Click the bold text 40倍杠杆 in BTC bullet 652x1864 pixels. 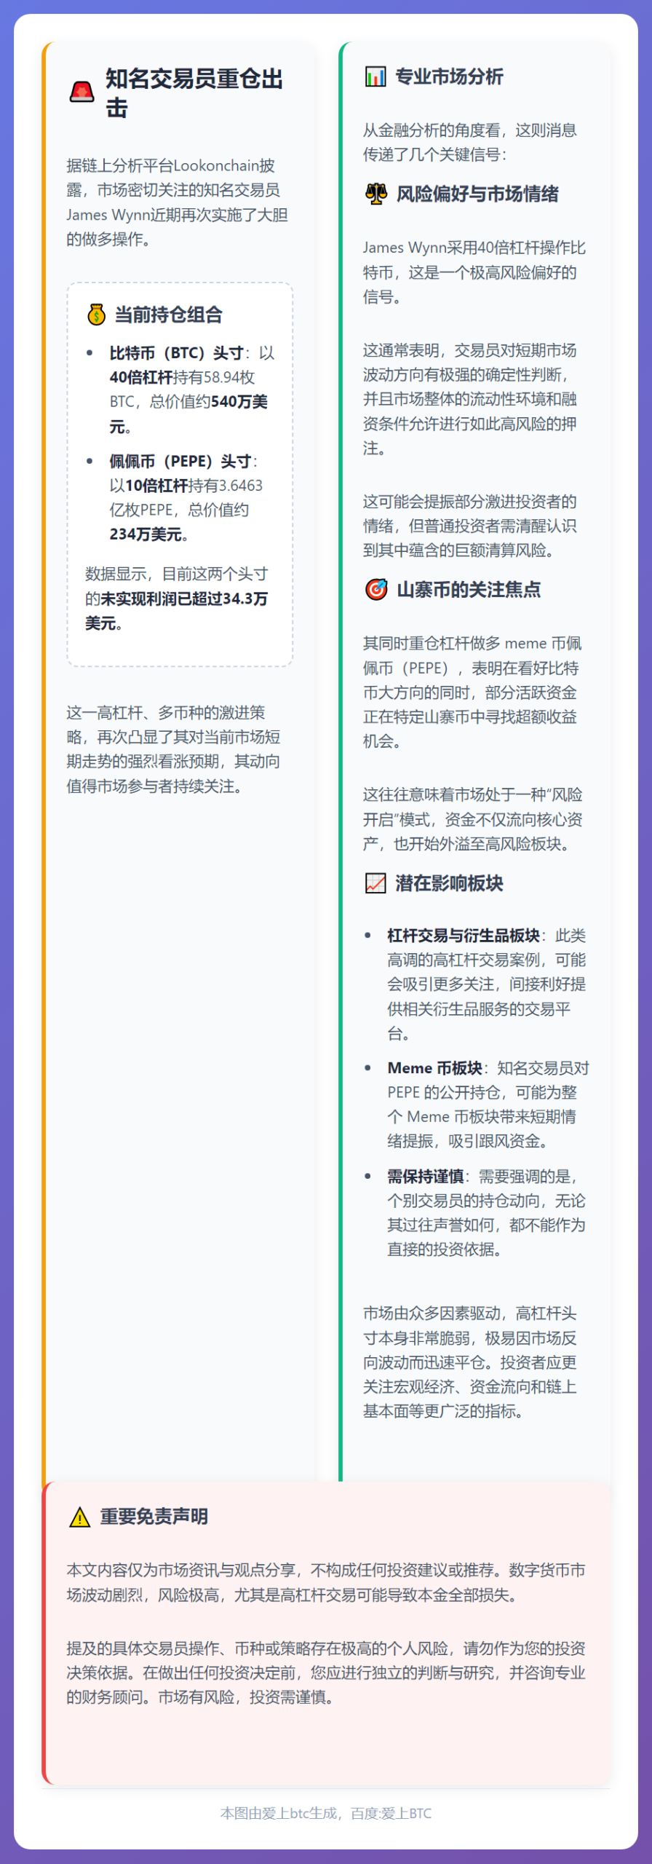click(141, 377)
